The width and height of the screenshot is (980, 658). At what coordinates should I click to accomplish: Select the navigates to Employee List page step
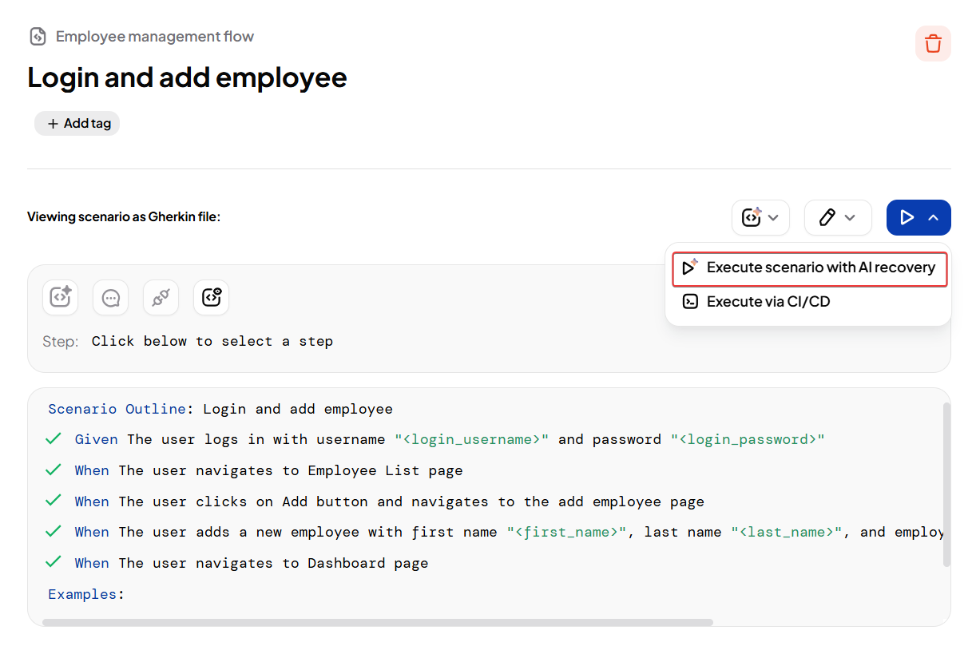point(269,471)
